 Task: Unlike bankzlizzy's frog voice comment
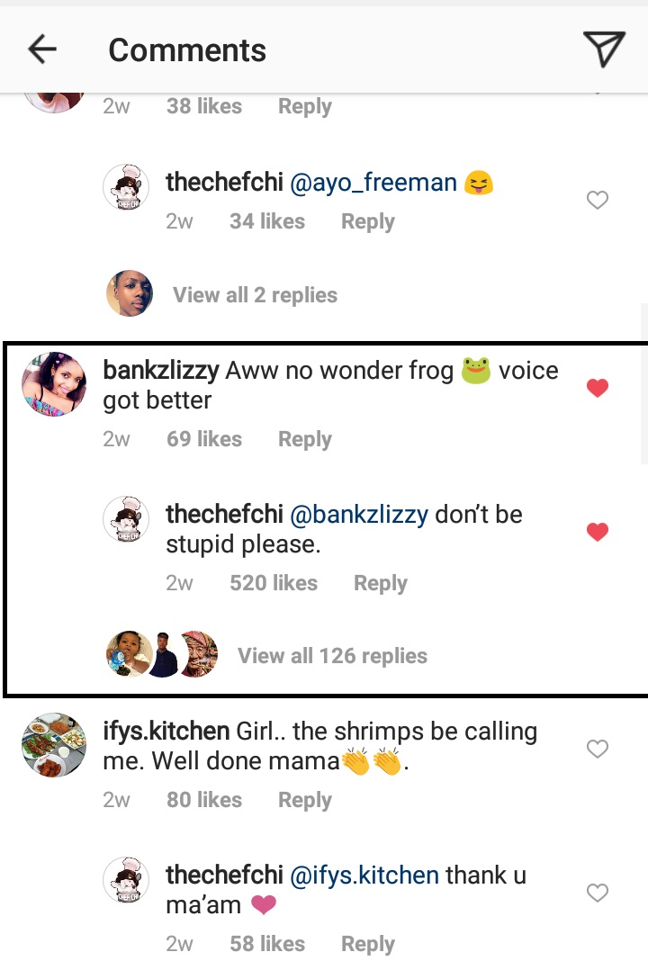coord(598,388)
